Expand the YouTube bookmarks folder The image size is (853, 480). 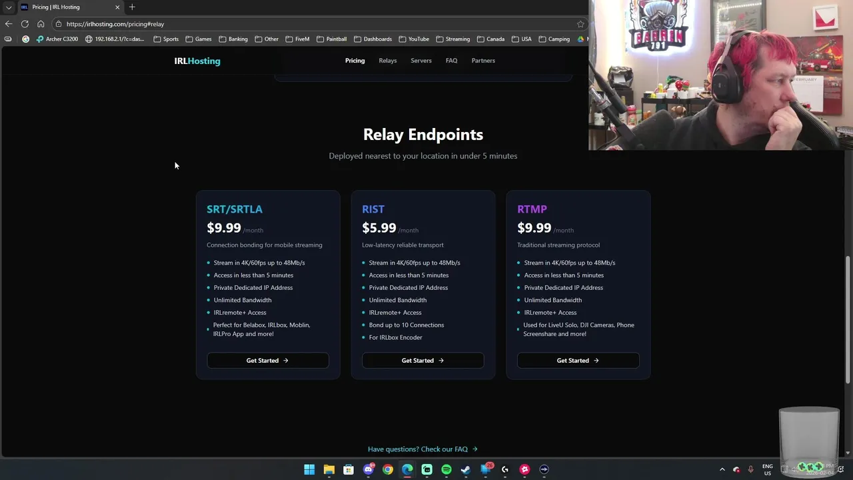click(x=413, y=39)
